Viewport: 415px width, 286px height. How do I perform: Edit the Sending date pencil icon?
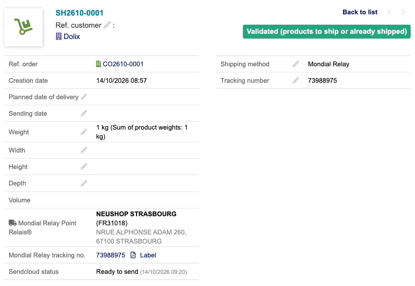point(84,114)
